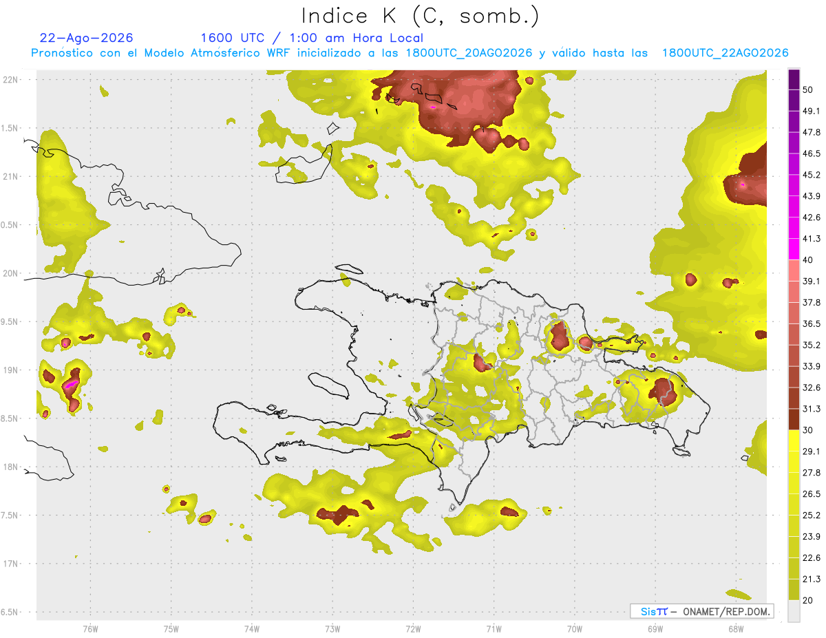Click the '40' value on color scale
The width and height of the screenshot is (826, 638).
(809, 259)
